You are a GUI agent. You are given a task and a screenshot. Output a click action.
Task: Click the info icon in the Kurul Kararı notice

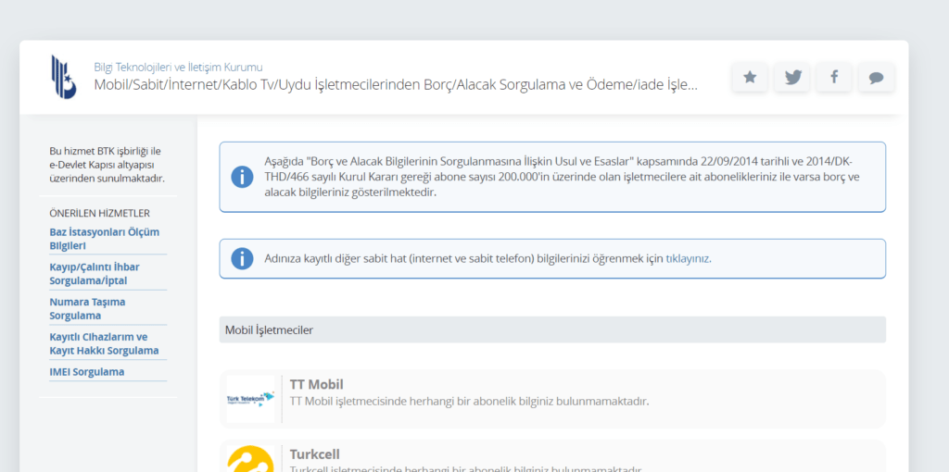pyautogui.click(x=242, y=177)
